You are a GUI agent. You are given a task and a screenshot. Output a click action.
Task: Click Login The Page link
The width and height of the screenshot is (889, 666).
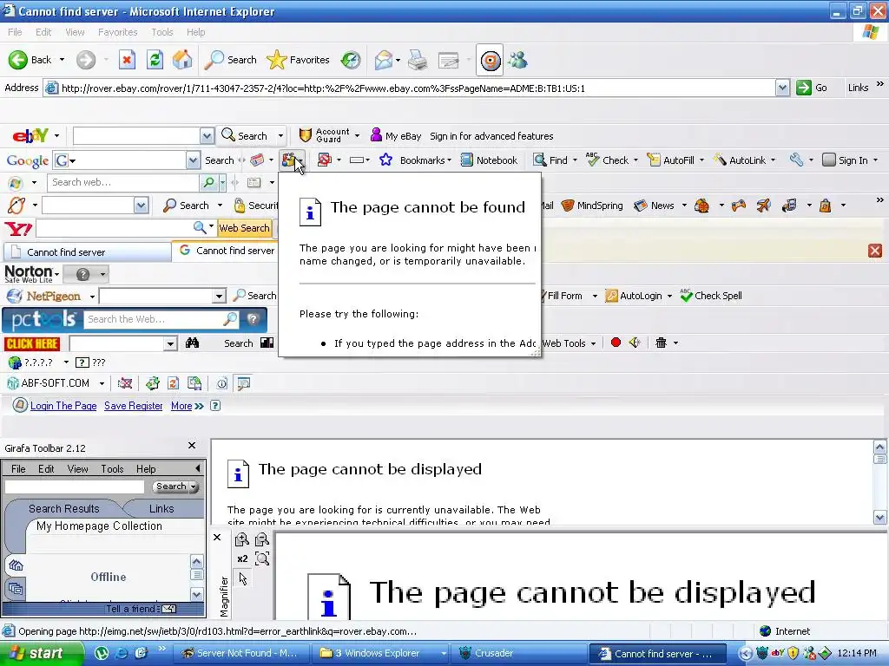click(x=63, y=406)
